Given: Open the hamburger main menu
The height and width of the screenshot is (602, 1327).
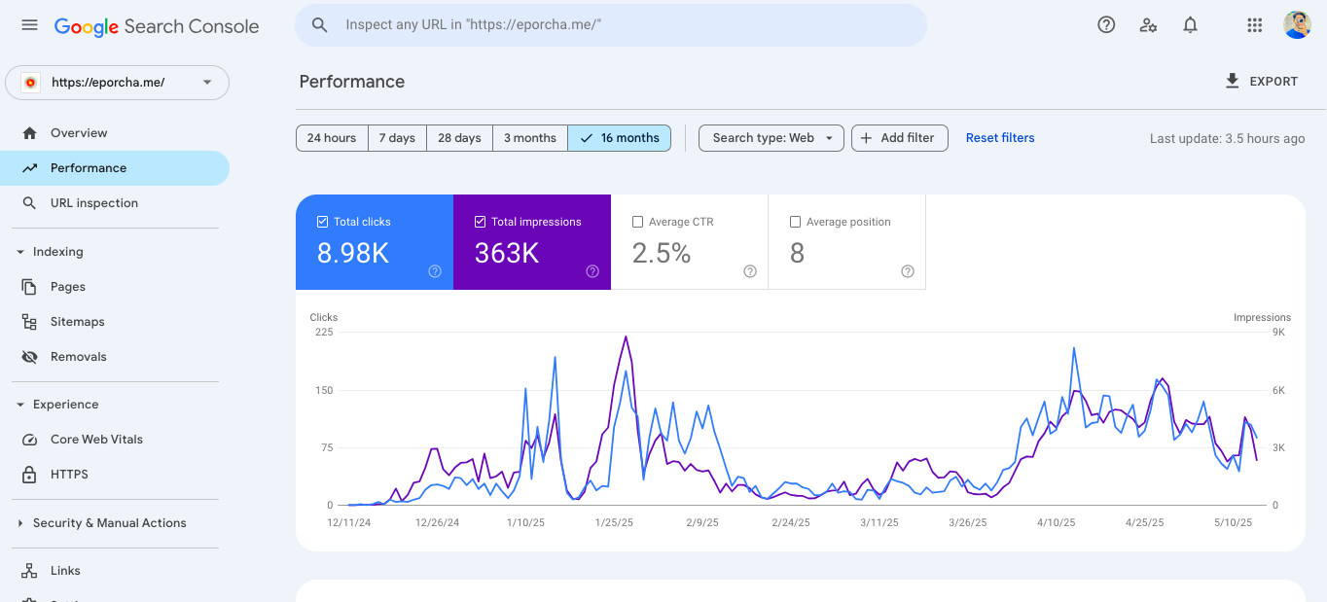Looking at the screenshot, I should point(29,25).
